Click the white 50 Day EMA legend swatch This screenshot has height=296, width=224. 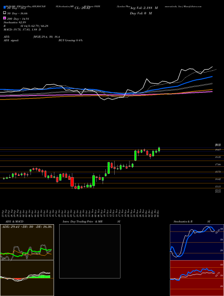click(x=4, y=13)
